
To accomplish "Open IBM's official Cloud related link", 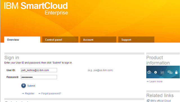I will pyautogui.click(x=161, y=101).
